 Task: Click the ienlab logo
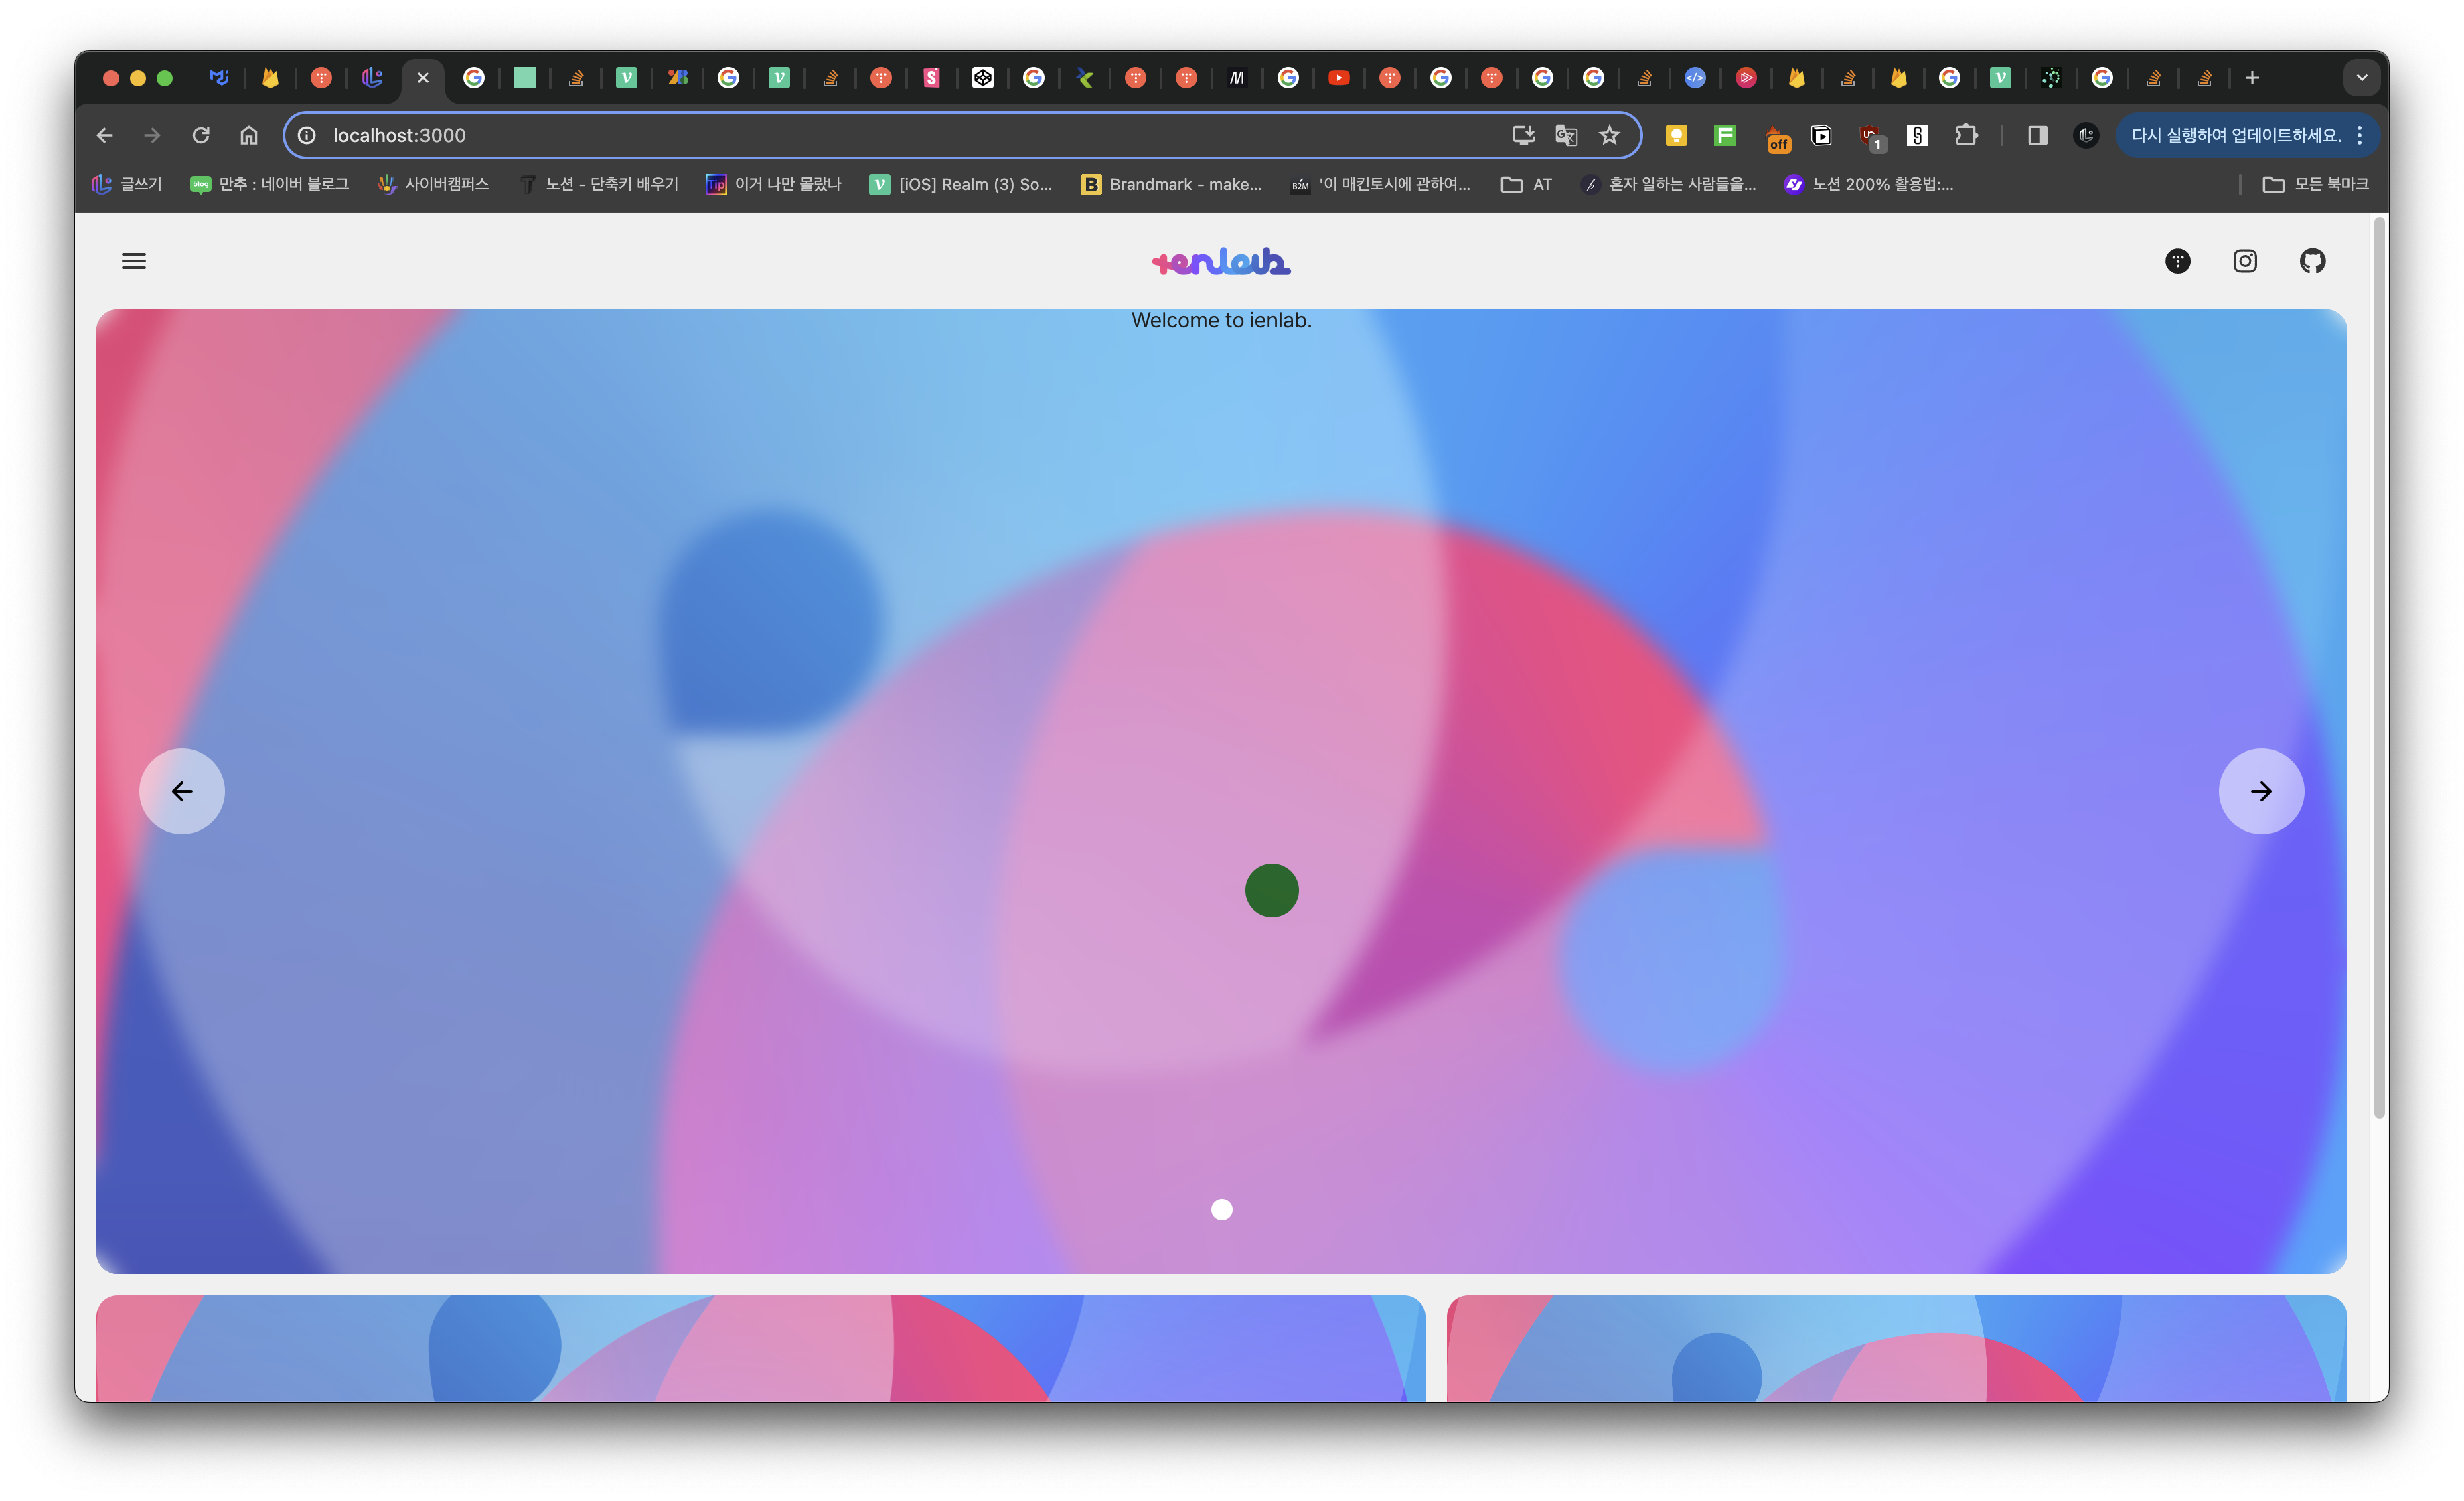click(1221, 261)
